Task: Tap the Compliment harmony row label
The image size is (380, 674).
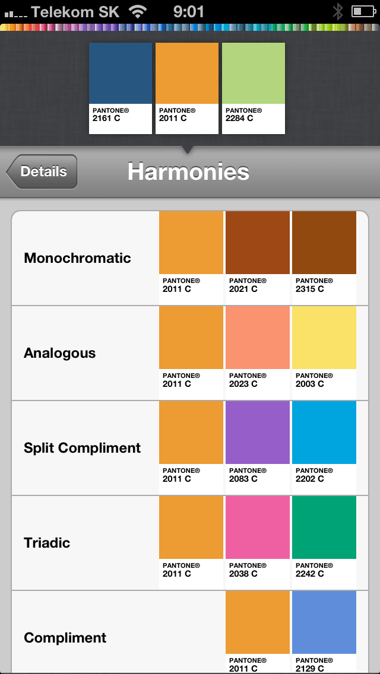Action: (65, 638)
